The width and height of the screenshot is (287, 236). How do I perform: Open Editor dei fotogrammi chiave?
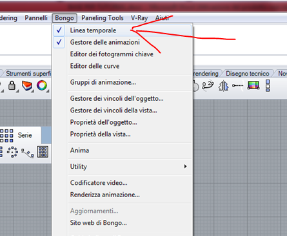122,54
